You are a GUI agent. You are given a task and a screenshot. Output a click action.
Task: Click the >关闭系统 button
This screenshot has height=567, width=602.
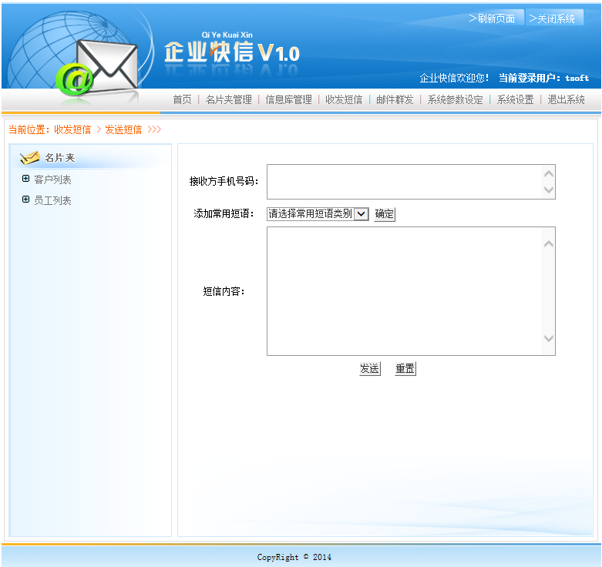[554, 18]
